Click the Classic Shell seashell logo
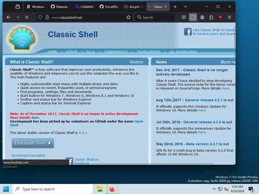The height and width of the screenshot is (194, 259). [22, 39]
